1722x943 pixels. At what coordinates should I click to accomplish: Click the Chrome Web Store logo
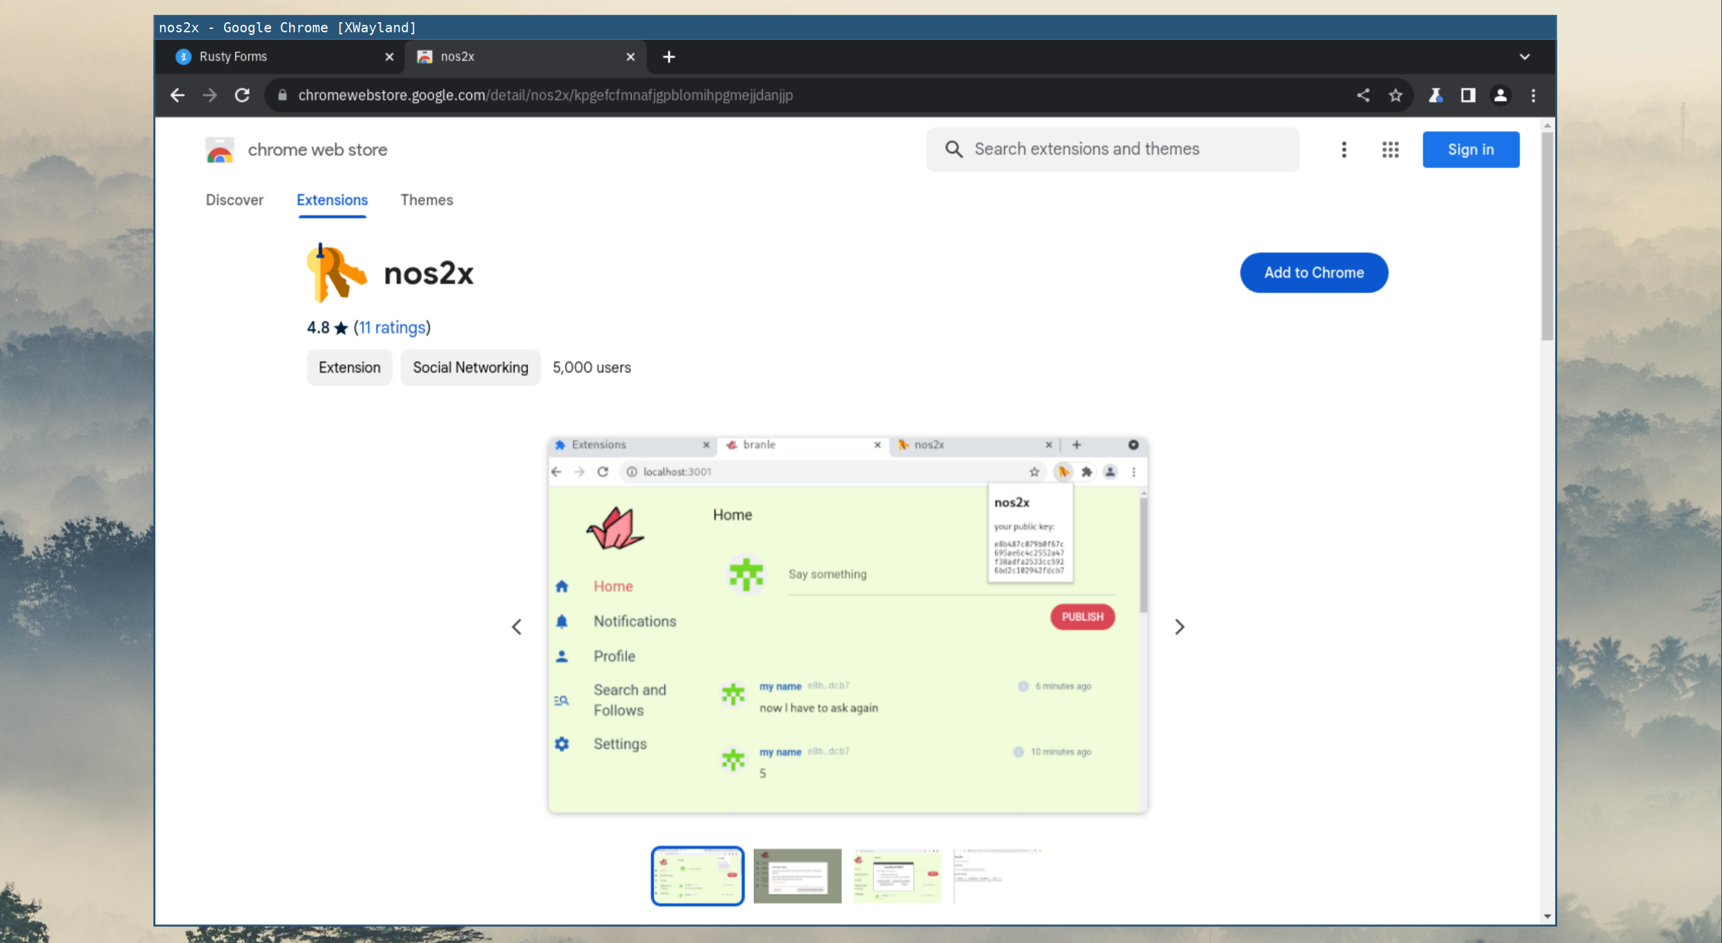coord(220,150)
